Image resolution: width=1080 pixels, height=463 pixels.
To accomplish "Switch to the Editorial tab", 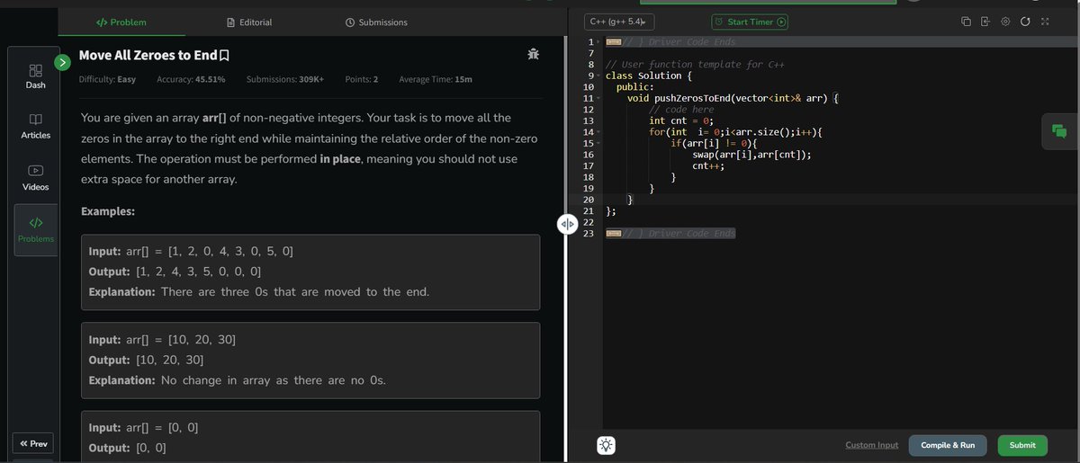I will click(x=249, y=22).
